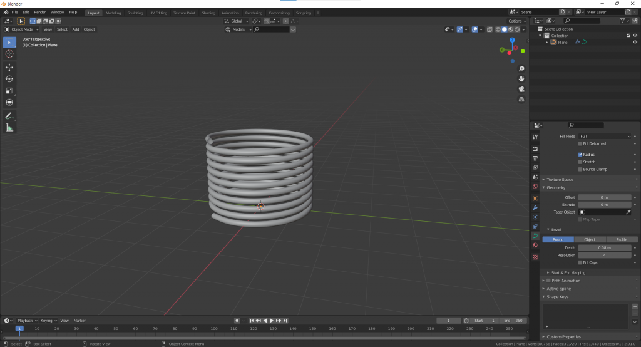Hide the Plane object with eye icon
This screenshot has width=641, height=347.
635,42
